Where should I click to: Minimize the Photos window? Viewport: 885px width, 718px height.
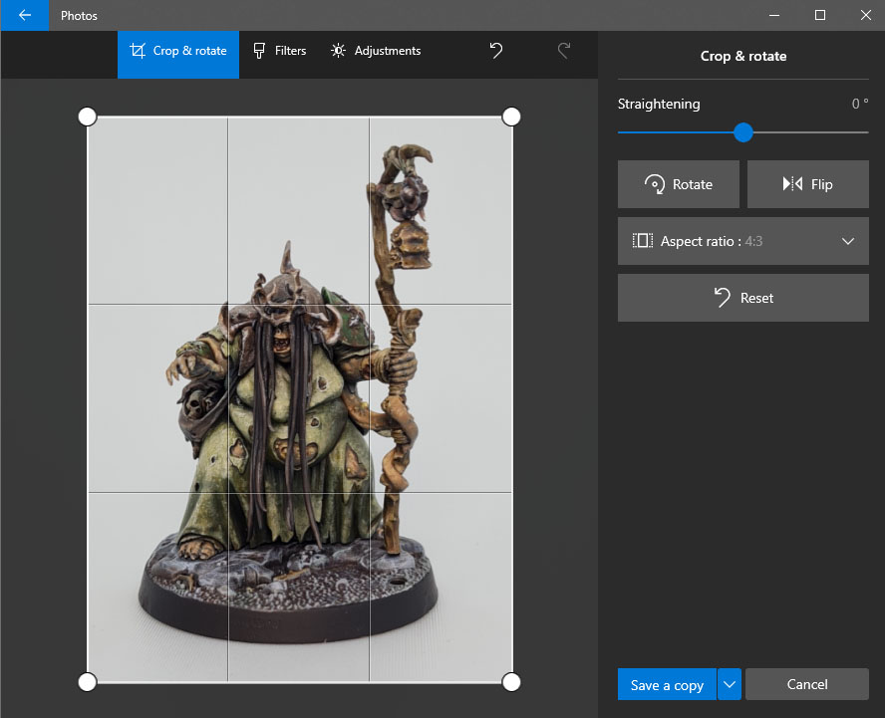click(774, 15)
